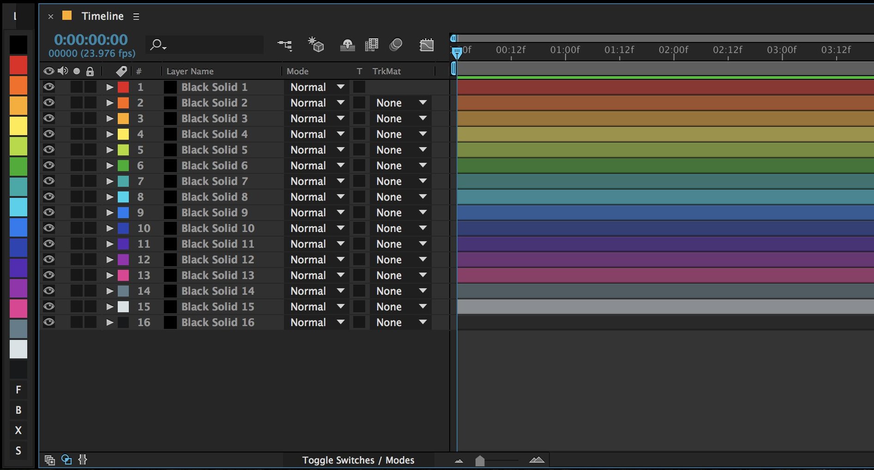Screen dimensions: 874x470
Task: Enable frame blending for the composition
Action: coord(372,45)
